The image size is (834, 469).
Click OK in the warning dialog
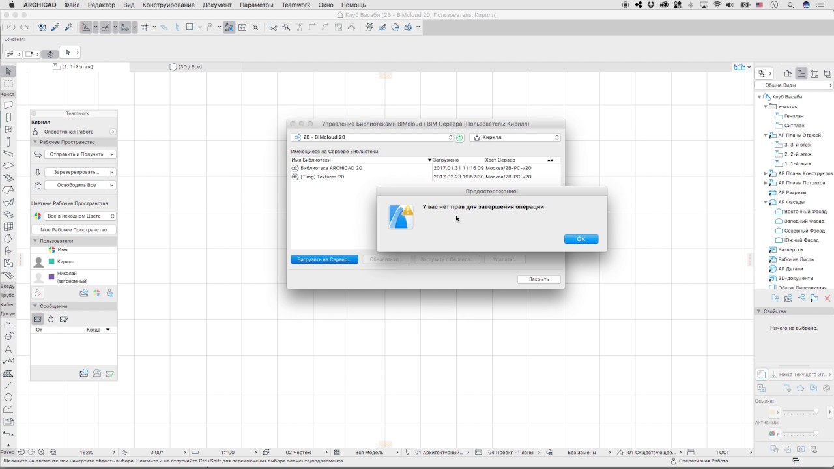[x=581, y=239]
